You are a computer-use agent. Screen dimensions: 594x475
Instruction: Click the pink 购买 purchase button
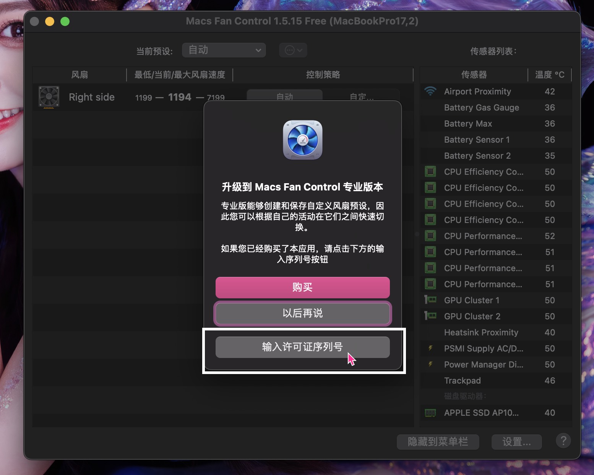302,288
